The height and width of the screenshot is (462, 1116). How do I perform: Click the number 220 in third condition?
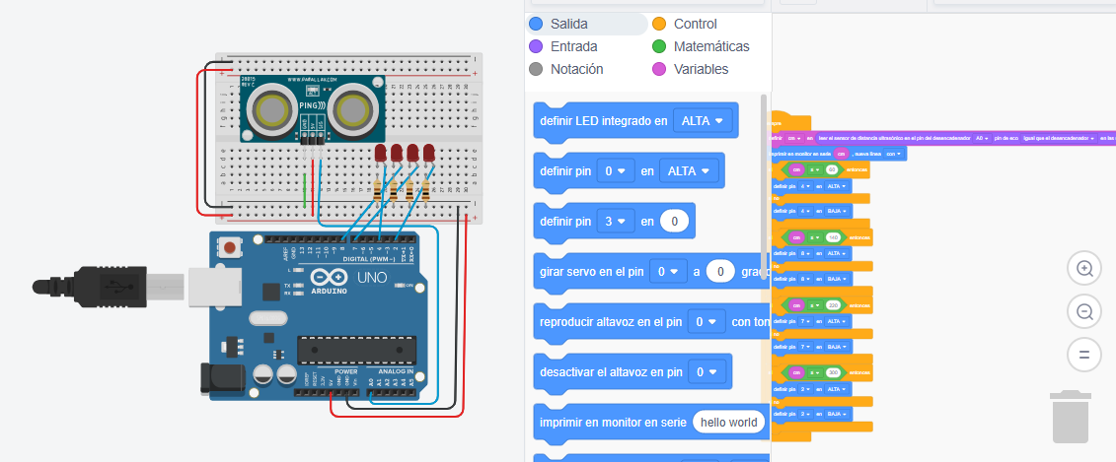(x=834, y=305)
